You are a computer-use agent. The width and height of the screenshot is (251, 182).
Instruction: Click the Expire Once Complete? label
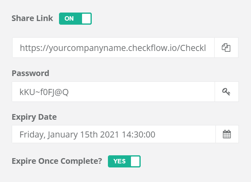57,161
